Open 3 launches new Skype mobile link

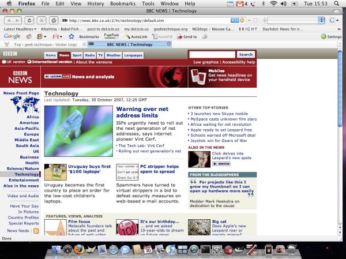click(x=219, y=114)
